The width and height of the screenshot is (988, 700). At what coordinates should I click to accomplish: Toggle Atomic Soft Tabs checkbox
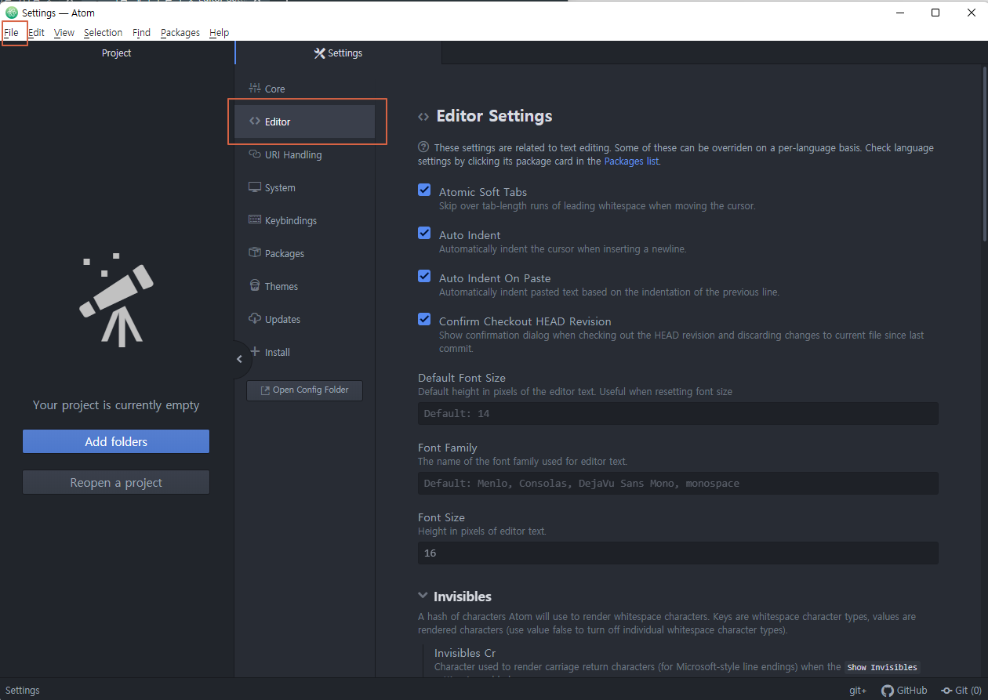(424, 190)
